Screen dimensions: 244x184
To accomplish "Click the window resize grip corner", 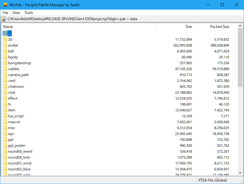I will point(242,182).
